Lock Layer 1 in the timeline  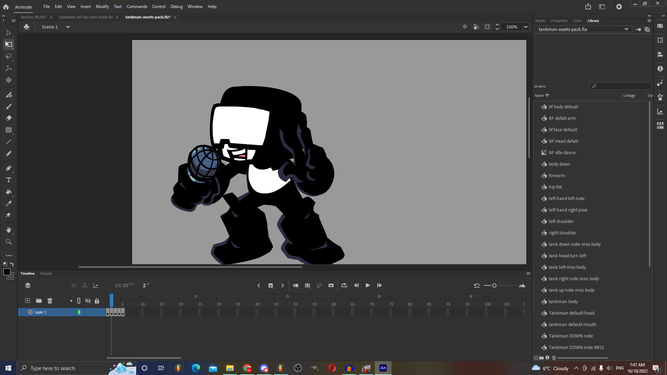point(97,312)
